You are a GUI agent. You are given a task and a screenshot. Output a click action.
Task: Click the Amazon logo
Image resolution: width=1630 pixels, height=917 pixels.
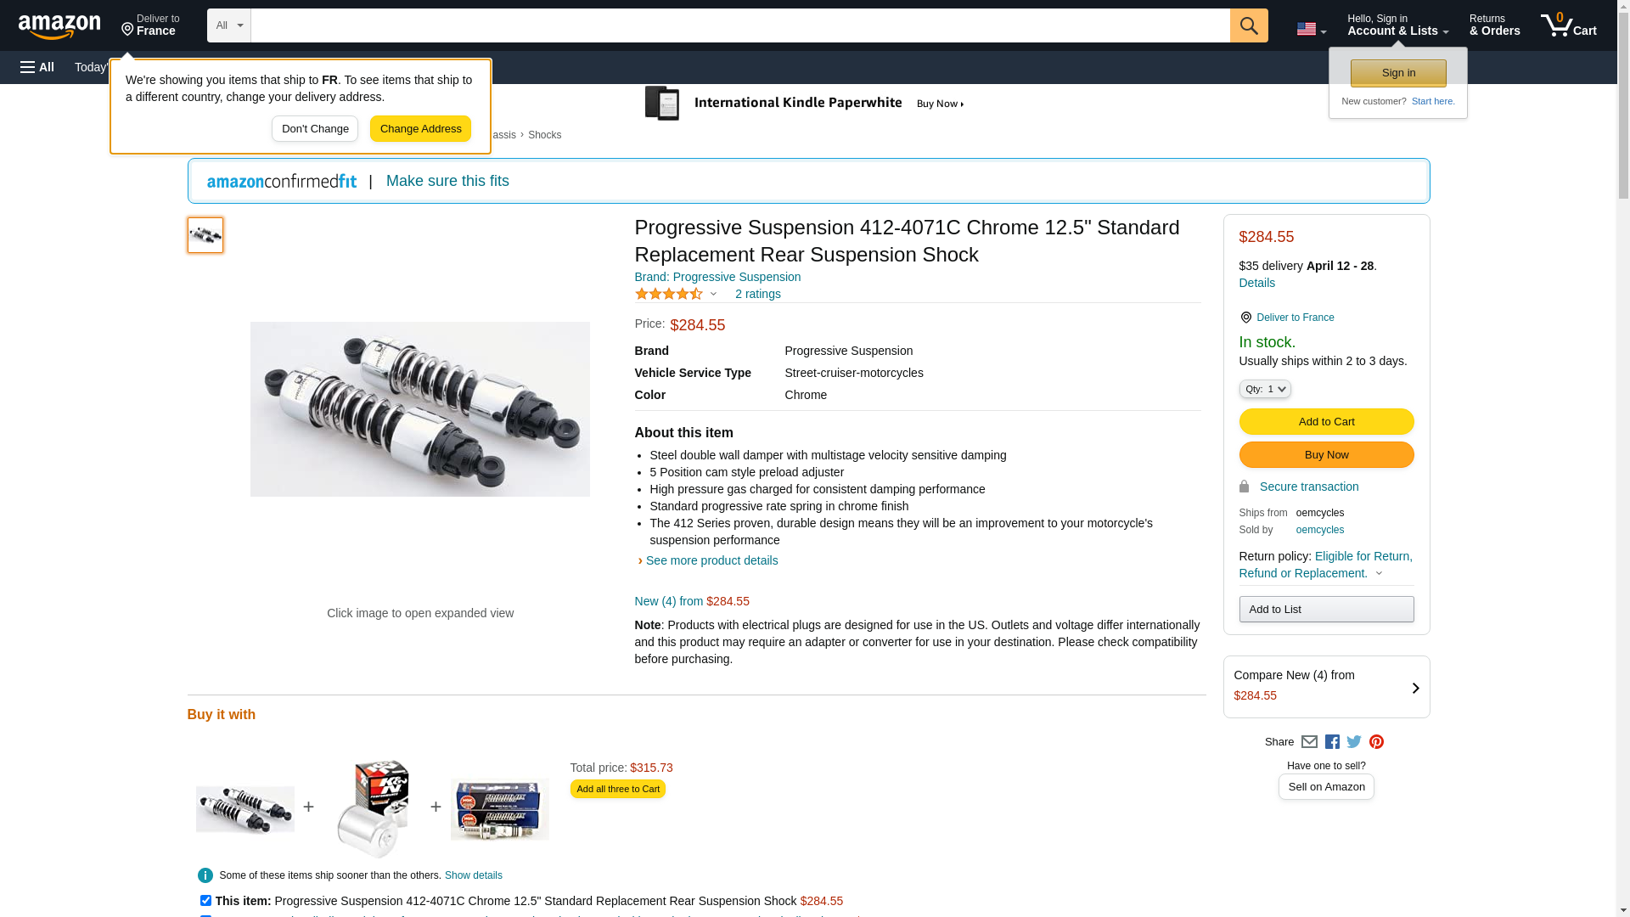click(x=59, y=26)
